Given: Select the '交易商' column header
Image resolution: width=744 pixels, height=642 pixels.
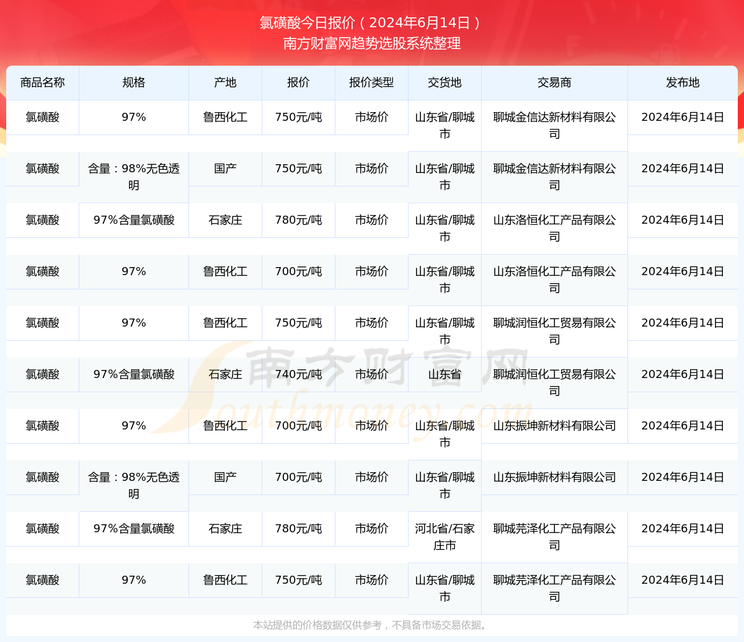Looking at the screenshot, I should [554, 82].
